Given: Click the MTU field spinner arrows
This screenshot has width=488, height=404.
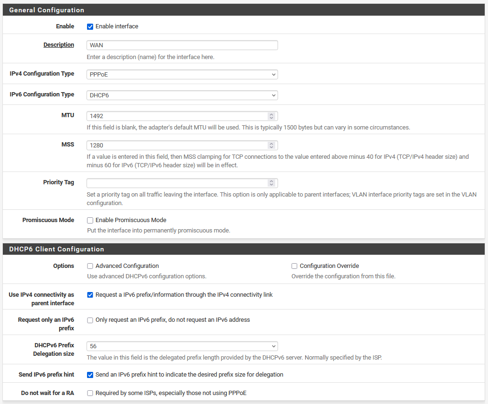Looking at the screenshot, I should 271,116.
